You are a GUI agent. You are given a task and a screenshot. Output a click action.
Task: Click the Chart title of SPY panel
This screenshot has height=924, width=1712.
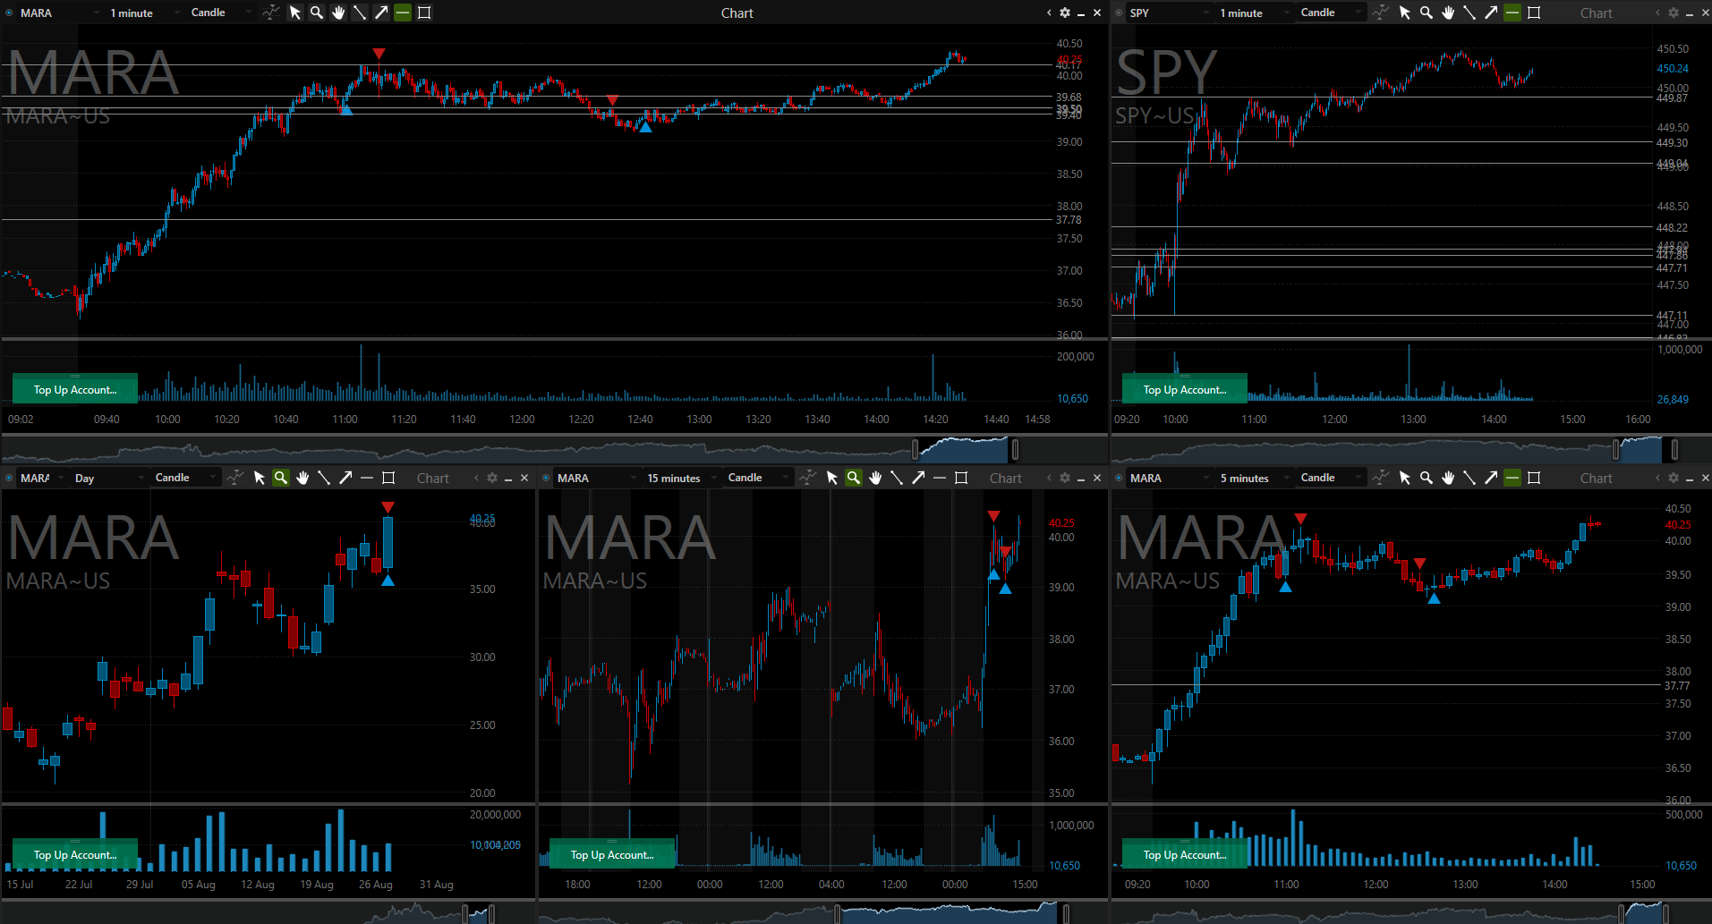click(x=1597, y=13)
